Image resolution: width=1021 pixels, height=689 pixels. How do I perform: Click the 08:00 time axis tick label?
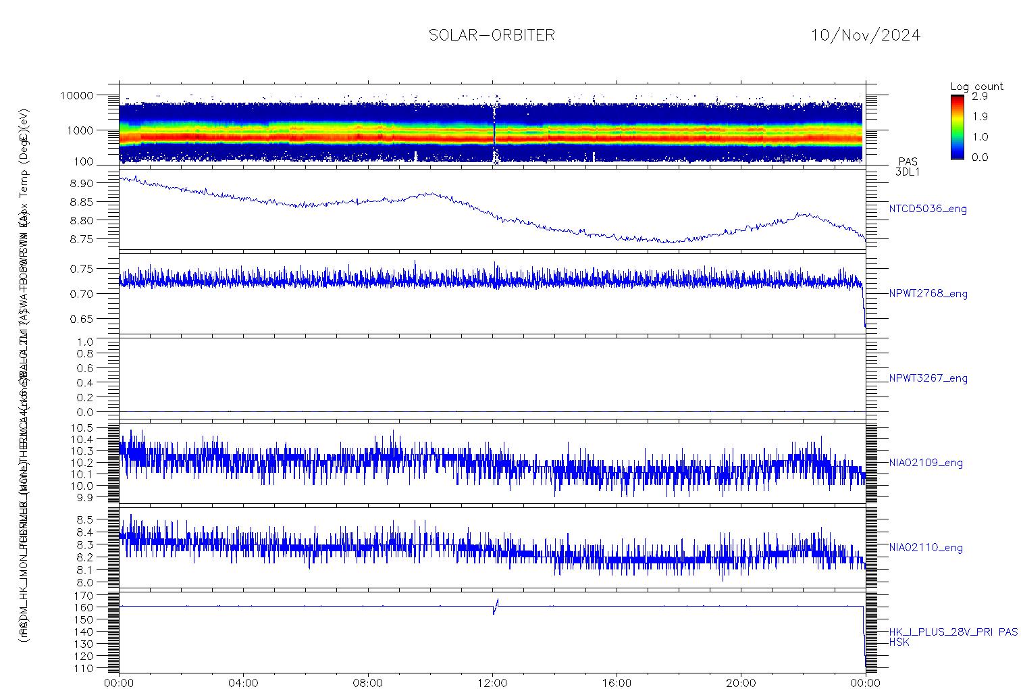368,683
